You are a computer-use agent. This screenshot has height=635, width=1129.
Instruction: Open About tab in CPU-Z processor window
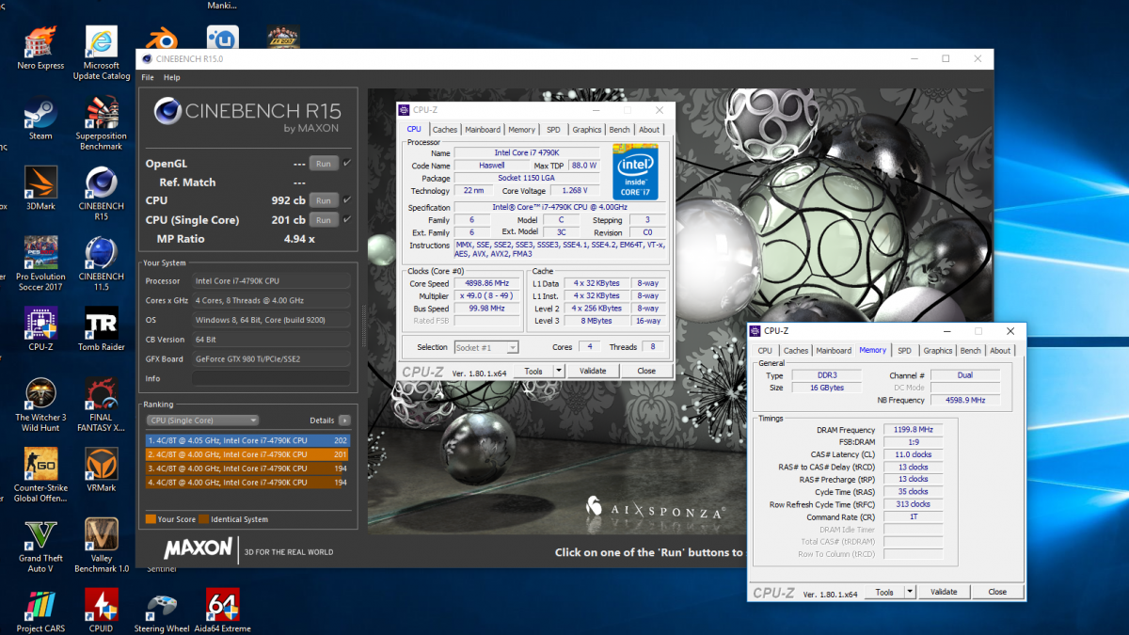(x=649, y=130)
